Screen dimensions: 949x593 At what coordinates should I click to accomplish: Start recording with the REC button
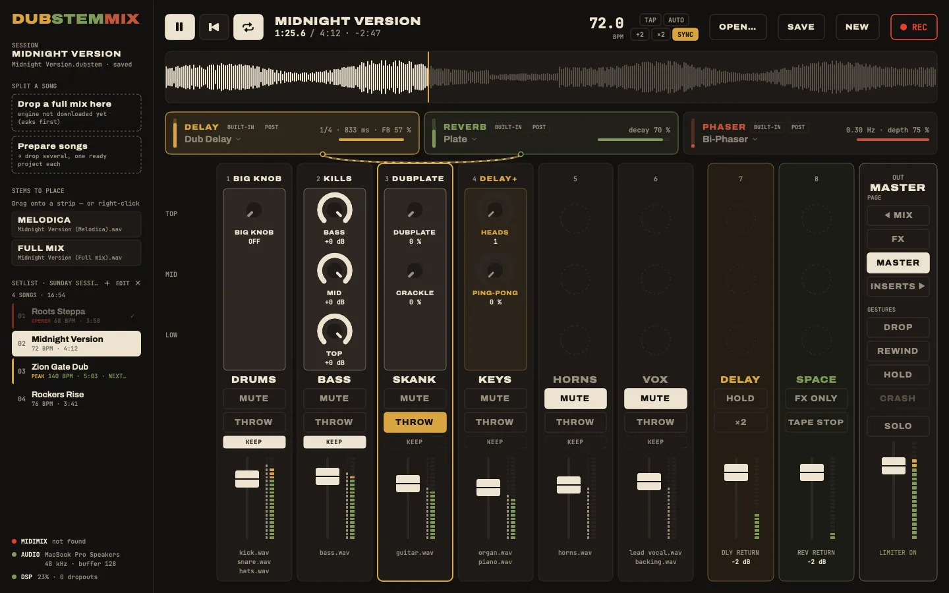(x=913, y=27)
